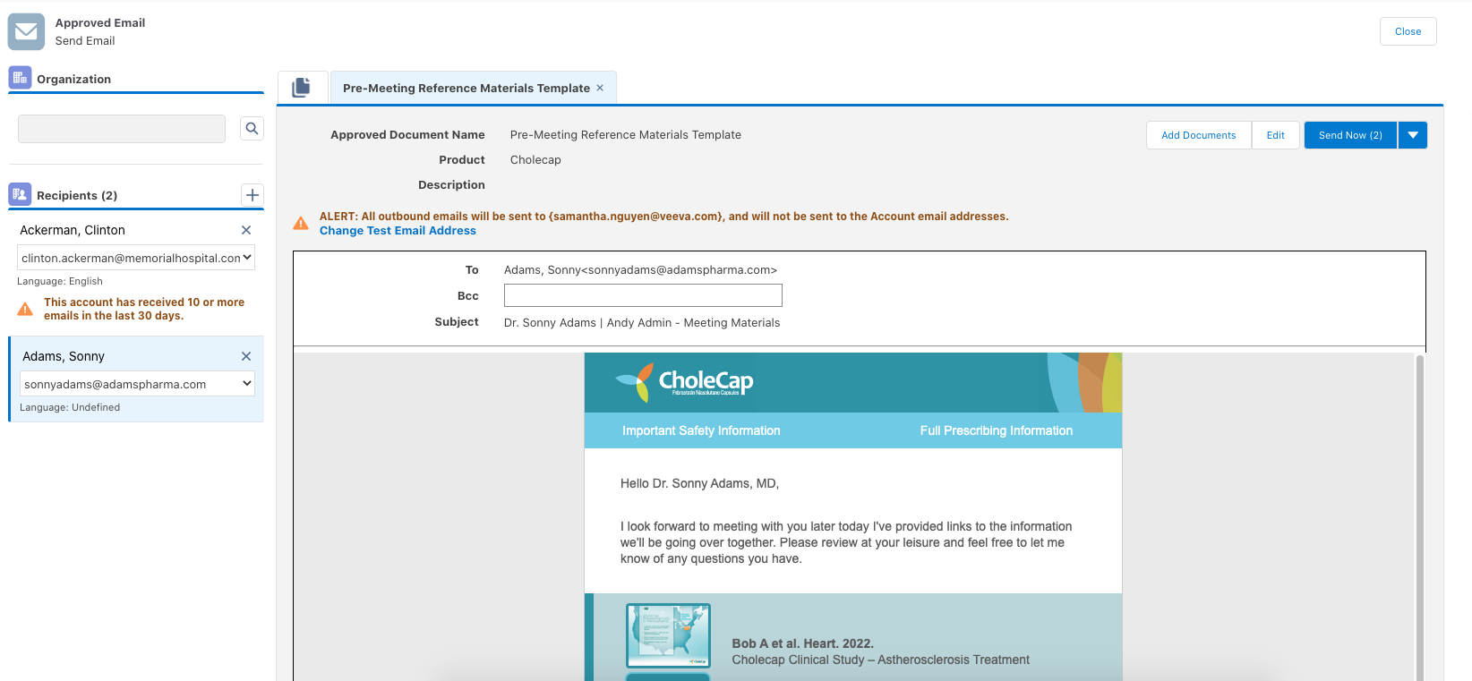Click the Cholecap clinical study thumbnail
This screenshot has height=681, width=1472.
[x=668, y=636]
